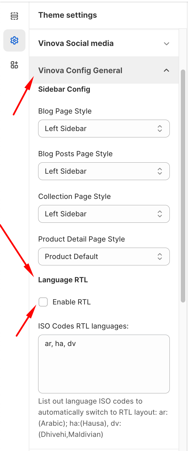Viewport: 188px width, 451px height.
Task: Open the Product Detail Page Style dropdown
Action: 104,257
